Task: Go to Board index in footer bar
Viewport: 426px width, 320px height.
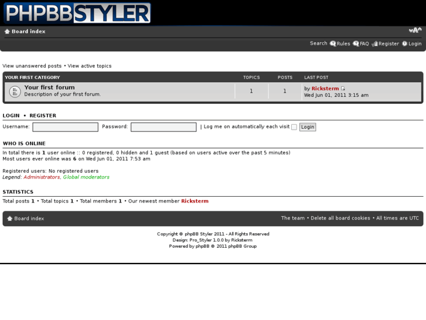Action: click(x=29, y=218)
